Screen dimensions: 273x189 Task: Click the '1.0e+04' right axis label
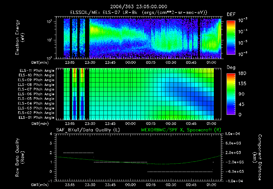coord(232,134)
